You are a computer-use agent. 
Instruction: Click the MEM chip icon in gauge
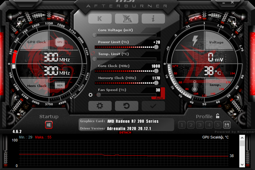click(x=60, y=85)
